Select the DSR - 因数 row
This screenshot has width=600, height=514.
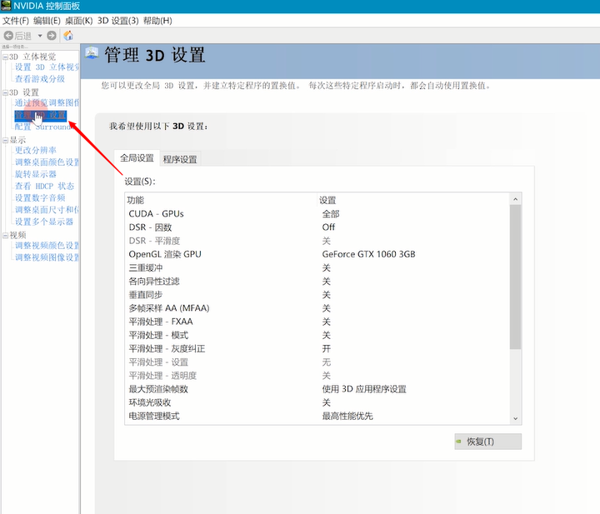click(317, 227)
